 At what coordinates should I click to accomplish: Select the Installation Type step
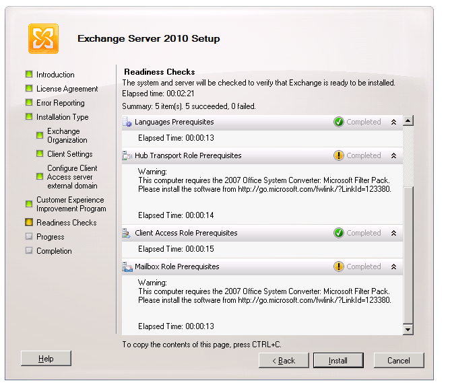point(62,117)
